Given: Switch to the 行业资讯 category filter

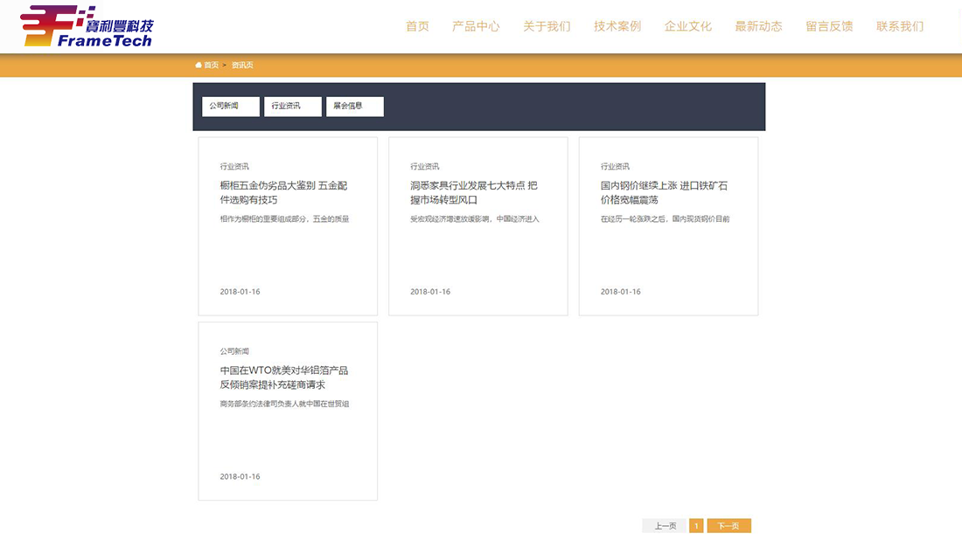Looking at the screenshot, I should (x=292, y=106).
